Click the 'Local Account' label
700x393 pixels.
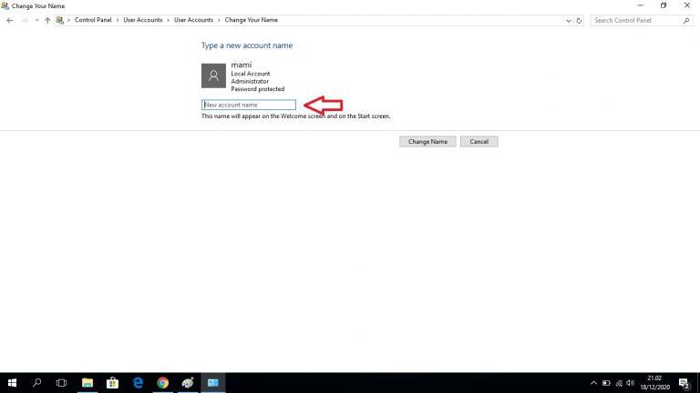(251, 74)
